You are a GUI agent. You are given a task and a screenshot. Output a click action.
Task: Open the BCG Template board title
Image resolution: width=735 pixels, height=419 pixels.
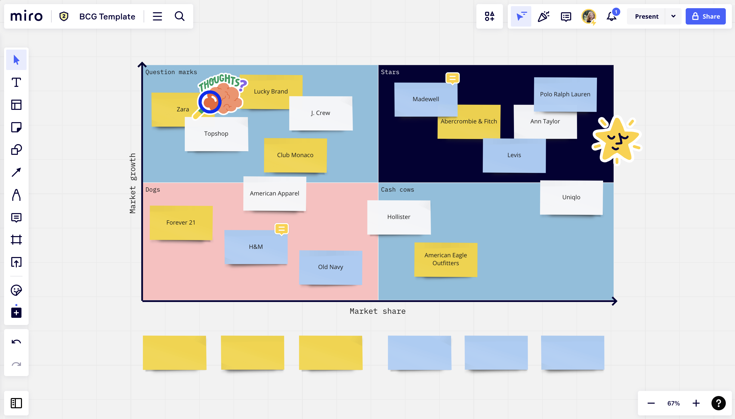(x=107, y=16)
